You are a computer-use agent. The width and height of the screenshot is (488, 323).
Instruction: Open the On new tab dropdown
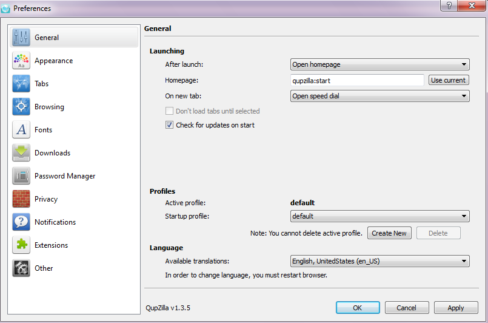[x=379, y=96]
